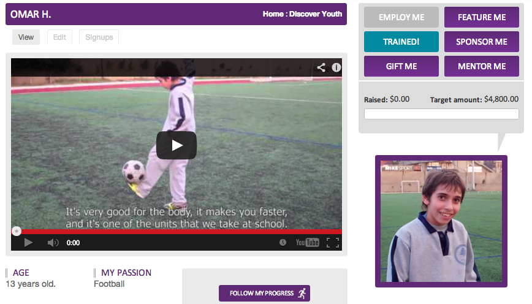The width and height of the screenshot is (532, 304).
Task: Switch to the Edit tab
Action: (59, 37)
